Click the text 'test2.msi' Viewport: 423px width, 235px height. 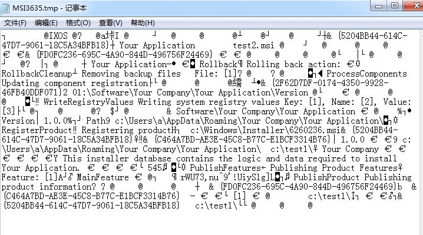(x=253, y=45)
